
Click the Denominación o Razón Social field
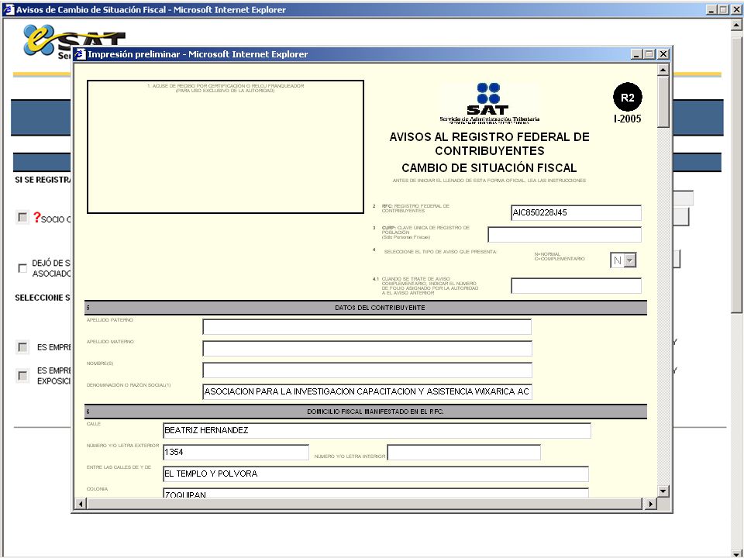pos(367,391)
